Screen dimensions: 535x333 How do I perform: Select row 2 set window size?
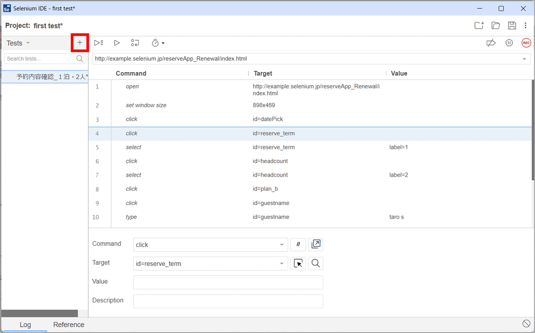click(x=310, y=105)
